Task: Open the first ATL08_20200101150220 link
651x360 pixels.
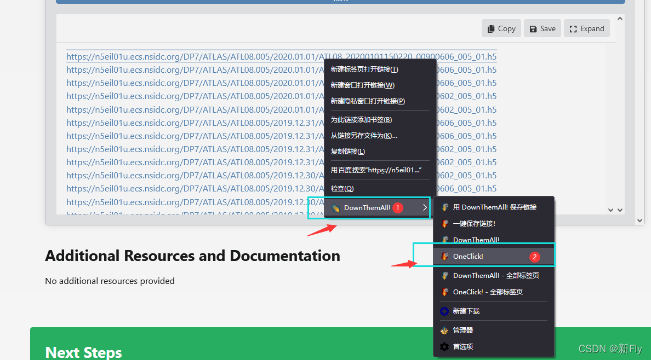Action: click(282, 56)
